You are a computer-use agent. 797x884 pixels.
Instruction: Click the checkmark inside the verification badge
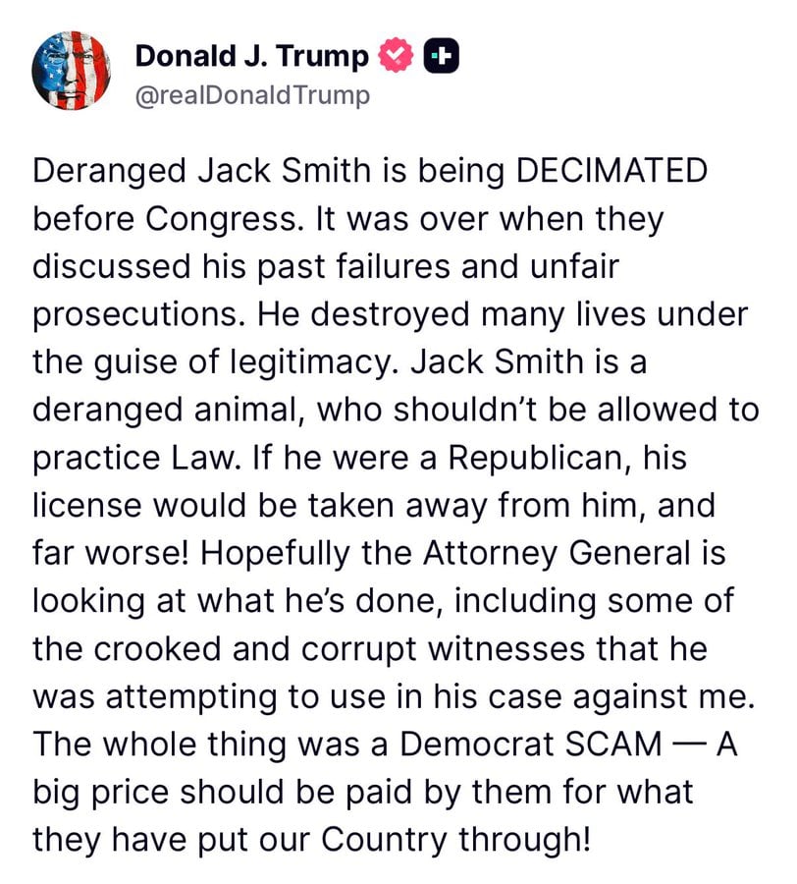pos(396,56)
